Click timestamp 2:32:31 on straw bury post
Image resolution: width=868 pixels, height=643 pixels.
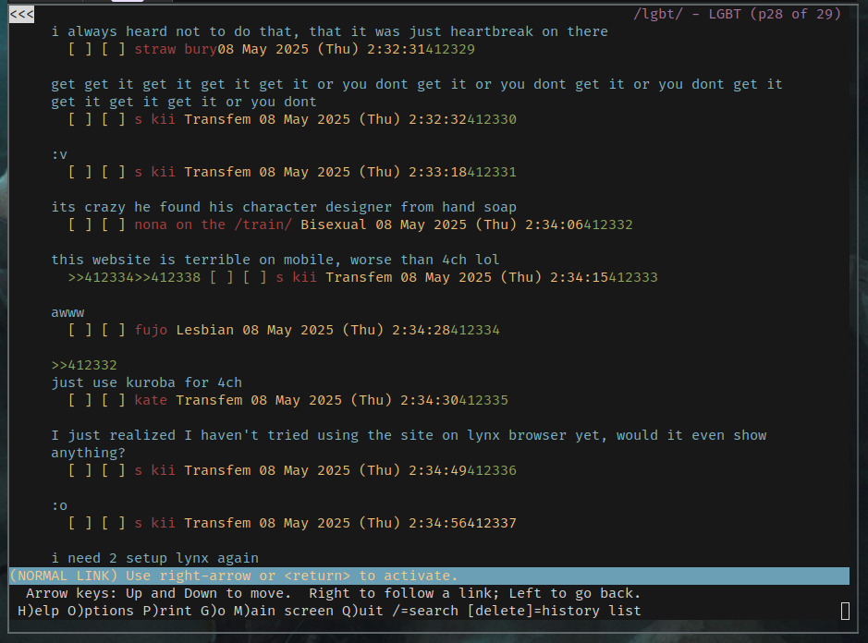tap(396, 49)
